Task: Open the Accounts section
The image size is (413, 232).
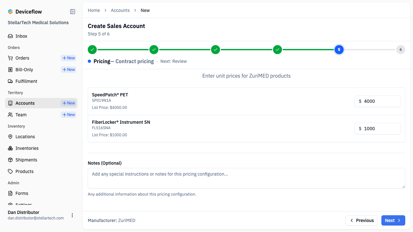Action: [25, 103]
